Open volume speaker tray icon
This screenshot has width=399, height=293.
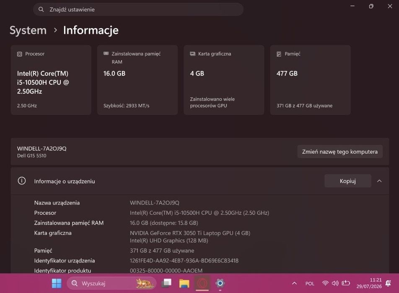click(335, 283)
